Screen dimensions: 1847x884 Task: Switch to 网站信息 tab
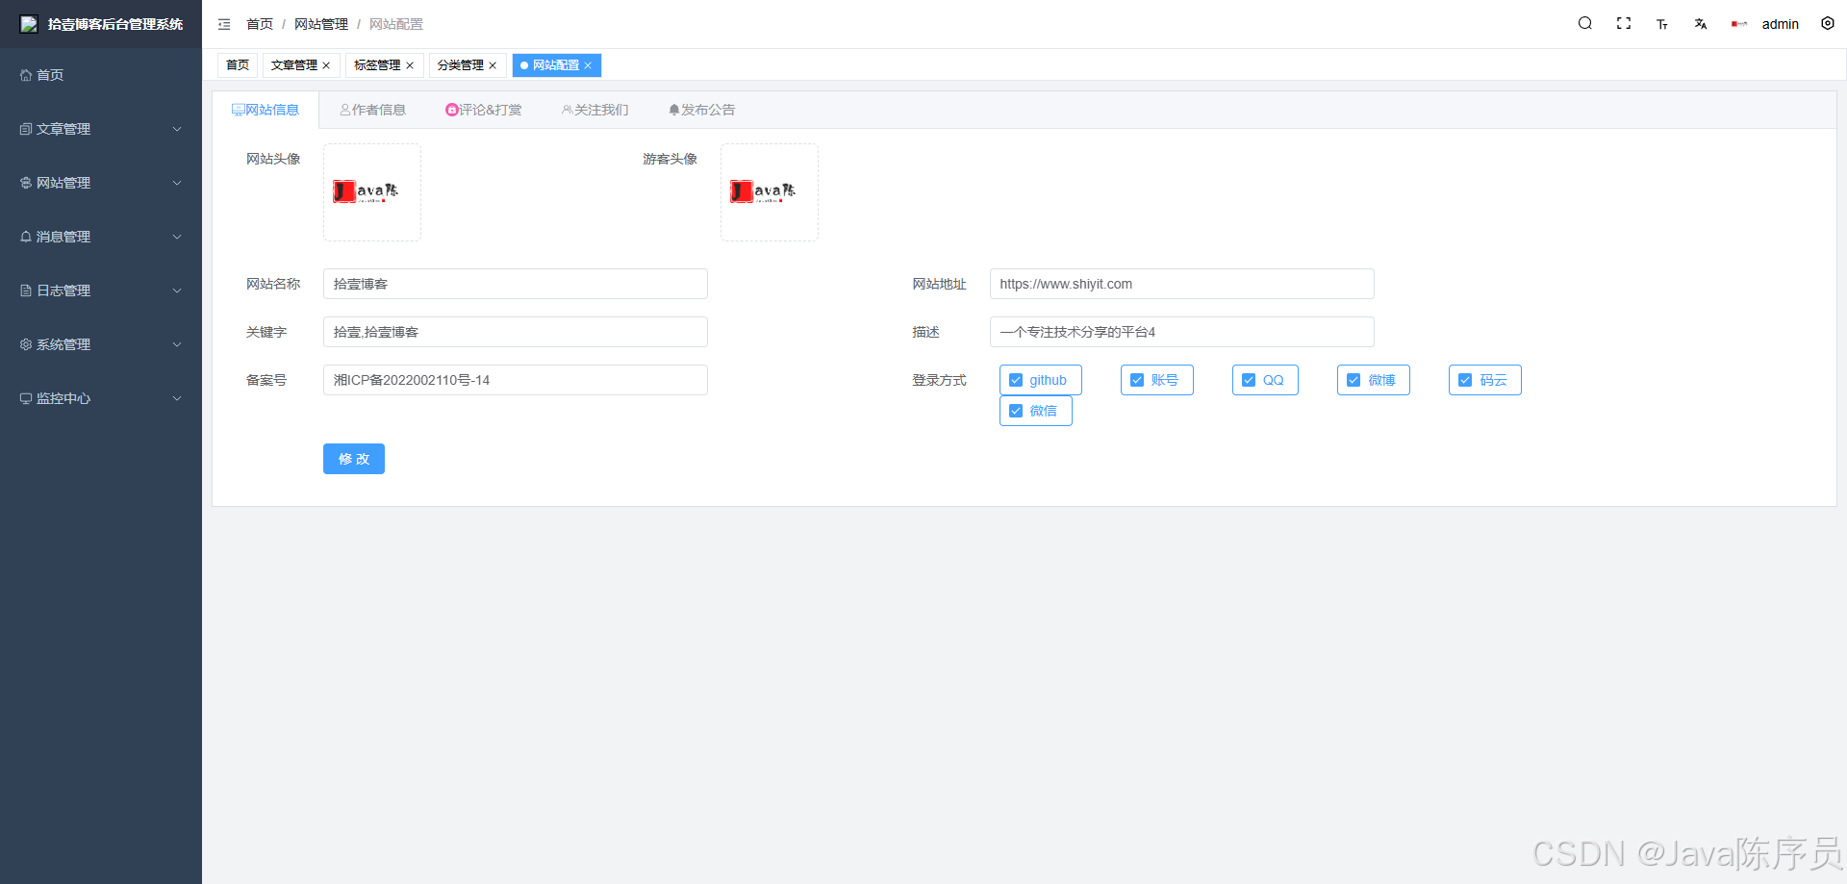[266, 110]
